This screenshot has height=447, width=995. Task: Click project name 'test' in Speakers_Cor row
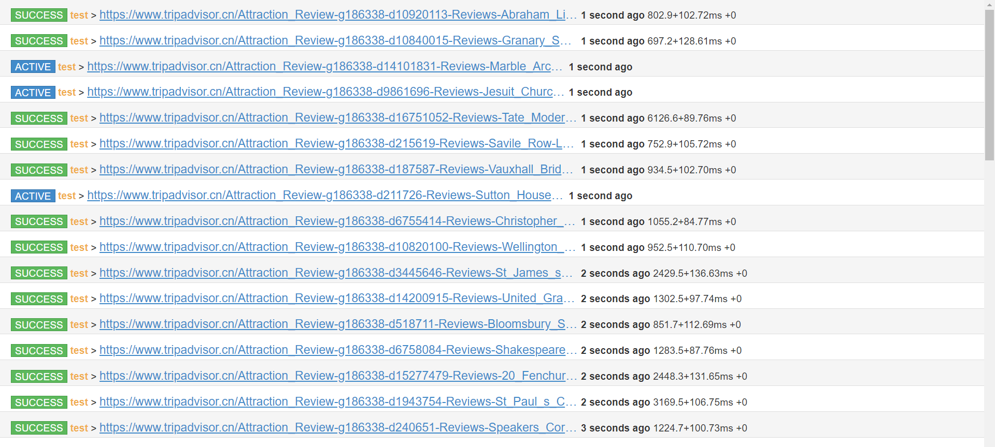point(79,428)
